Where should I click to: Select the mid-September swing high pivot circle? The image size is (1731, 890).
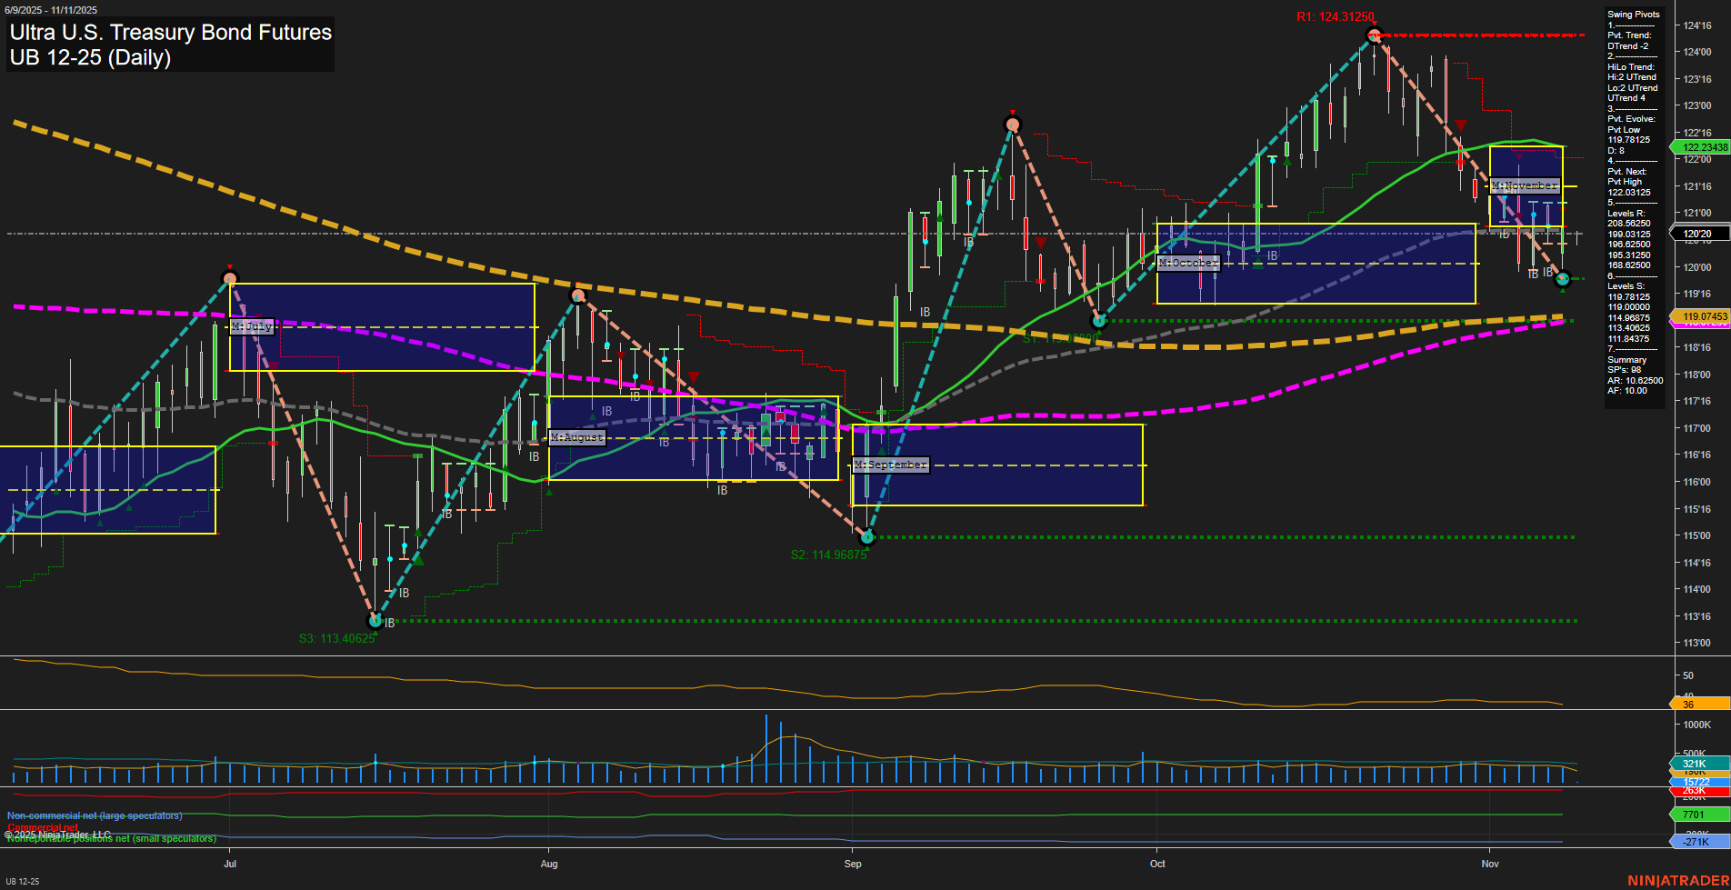[x=1012, y=125]
